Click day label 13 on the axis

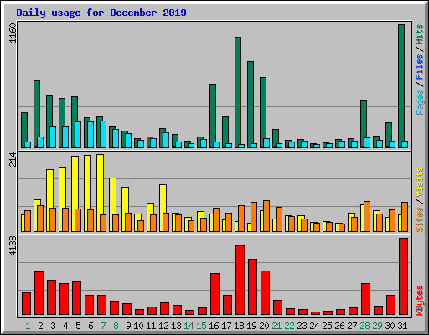(176, 326)
